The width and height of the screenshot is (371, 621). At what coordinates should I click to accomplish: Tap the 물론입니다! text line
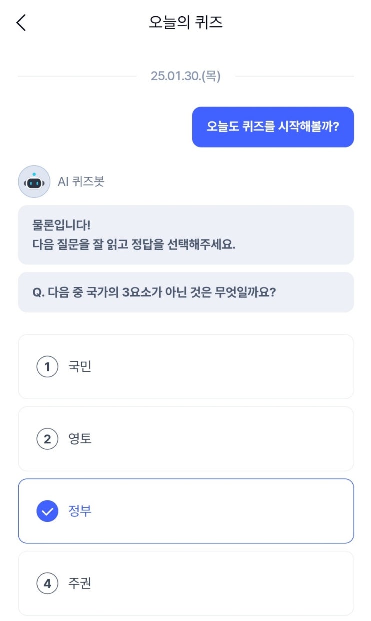[x=62, y=225]
